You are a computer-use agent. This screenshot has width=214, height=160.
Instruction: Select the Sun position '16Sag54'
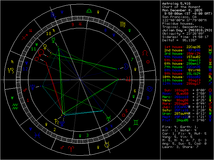[x=181, y=90]
